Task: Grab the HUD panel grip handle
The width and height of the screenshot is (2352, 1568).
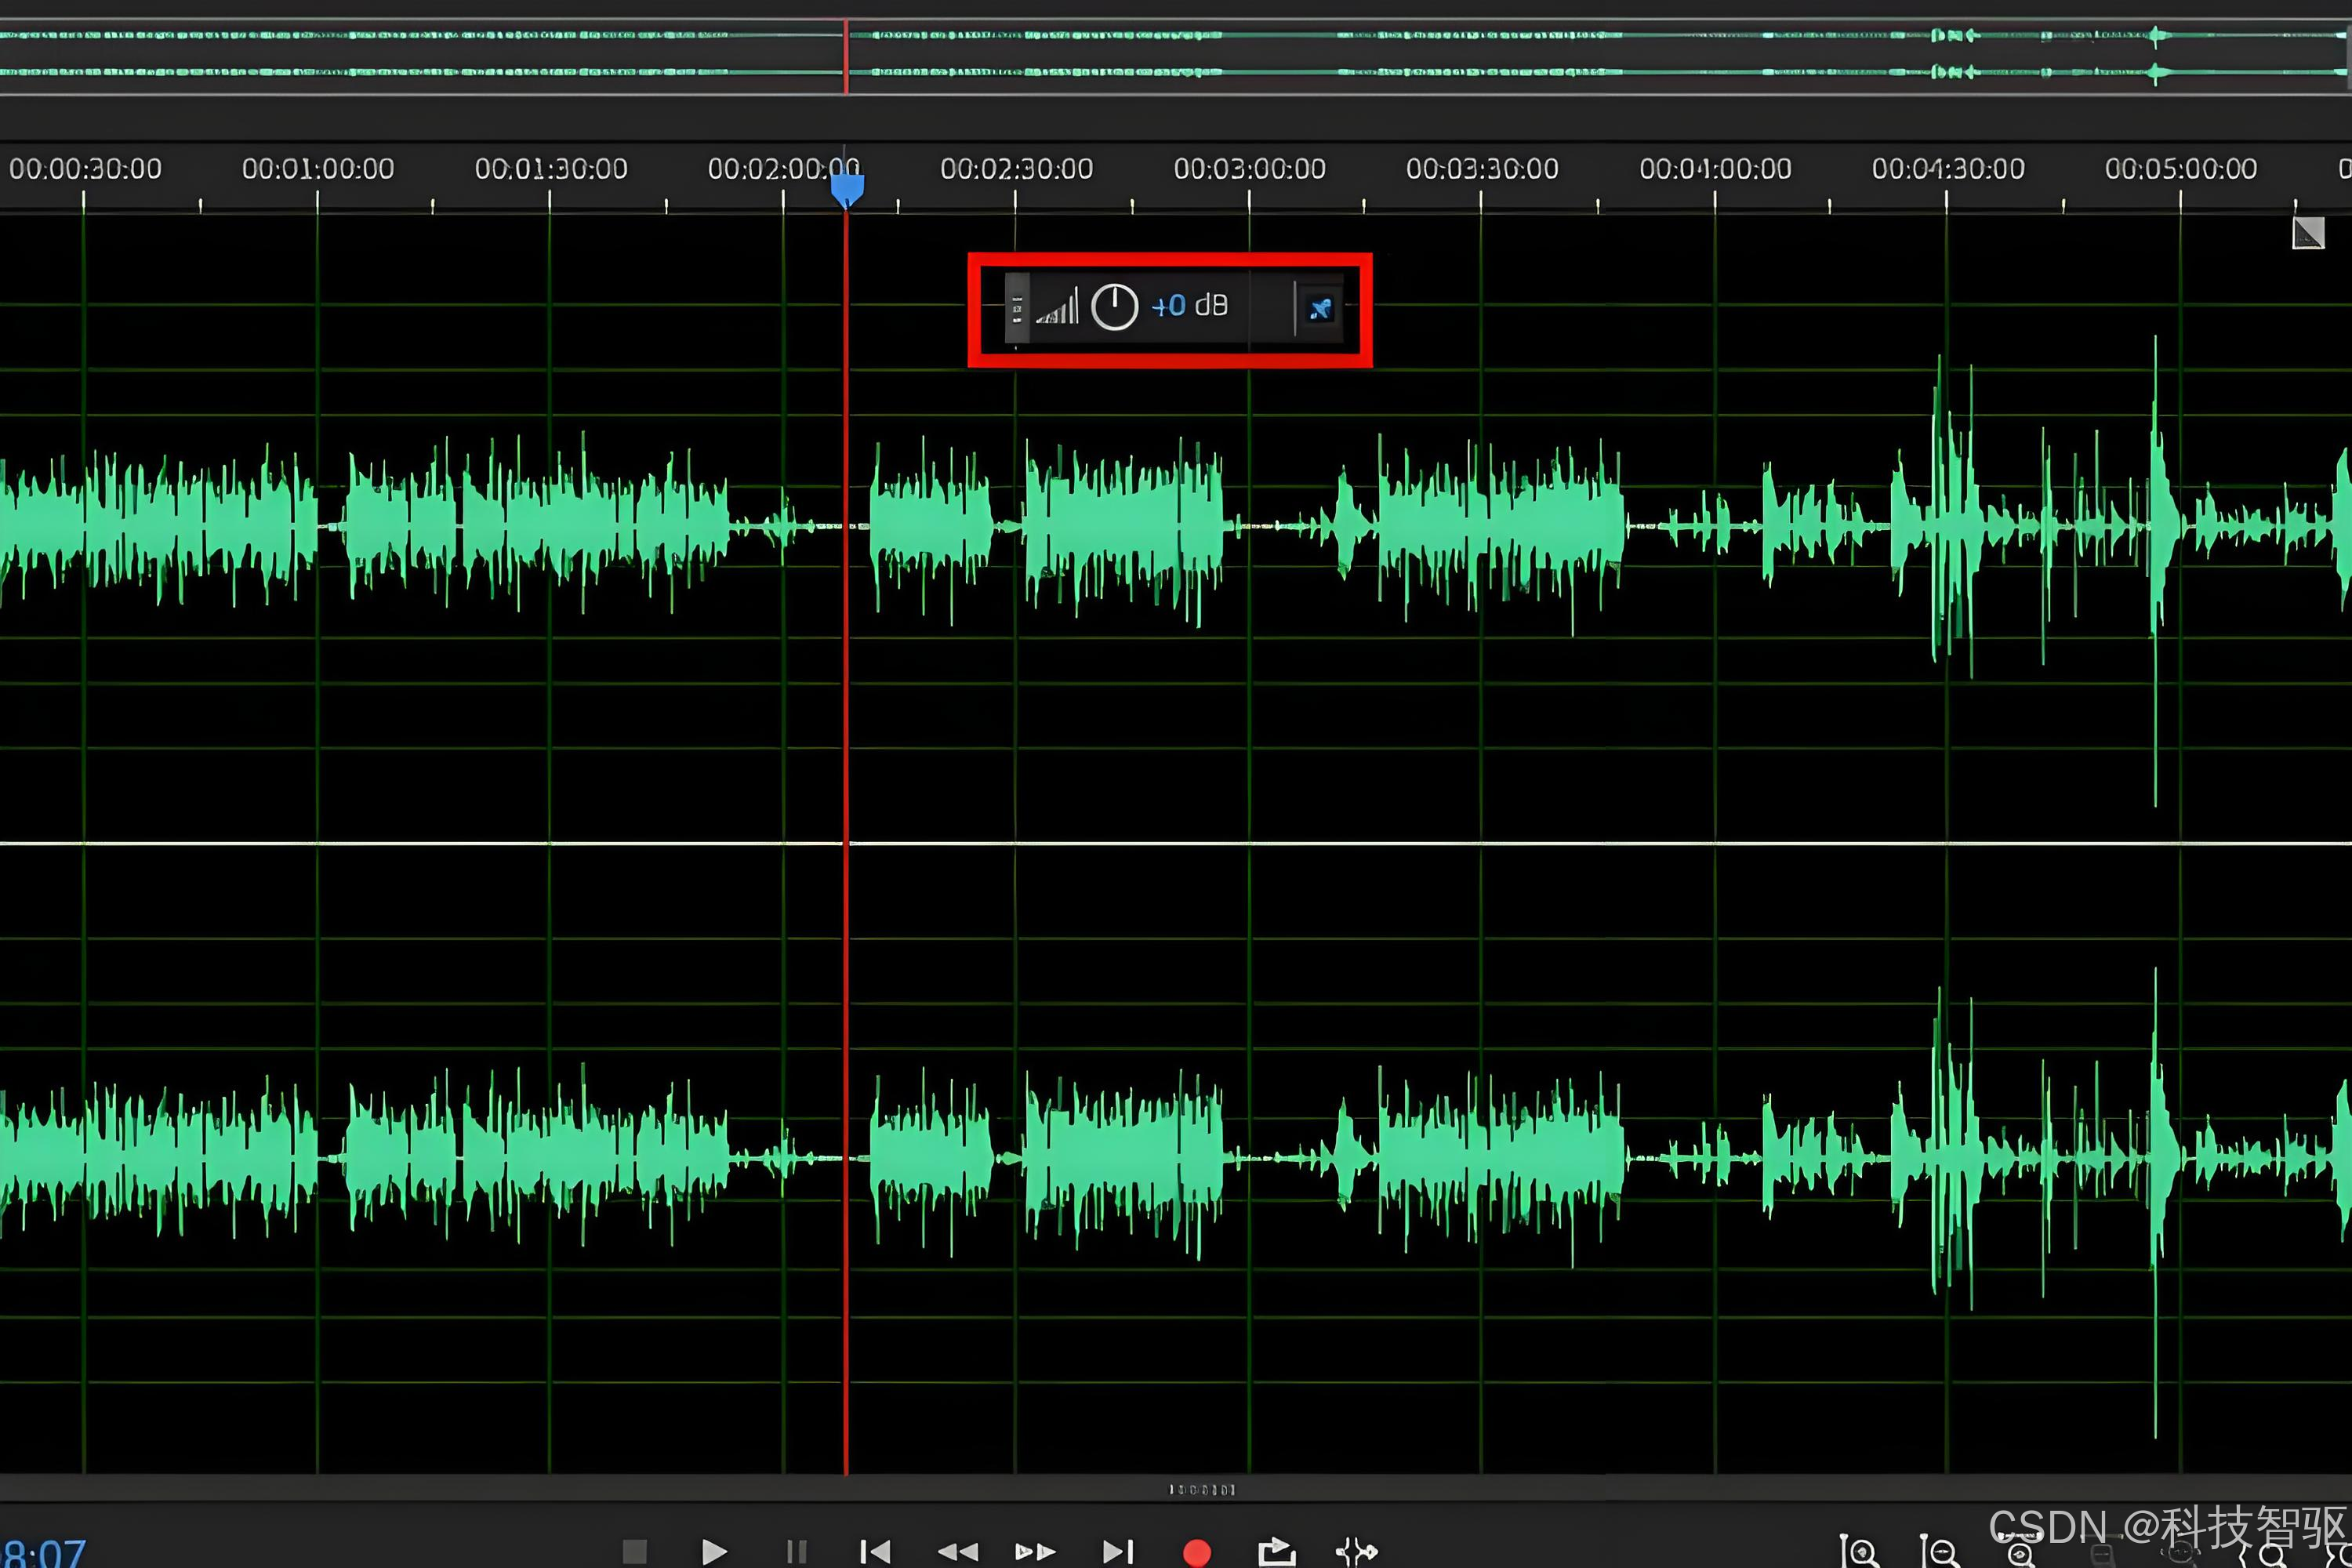Action: (x=1016, y=308)
